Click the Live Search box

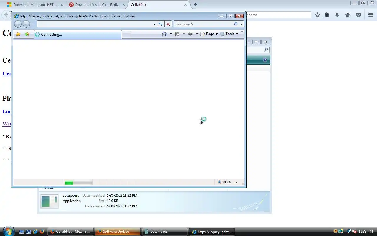point(203,24)
